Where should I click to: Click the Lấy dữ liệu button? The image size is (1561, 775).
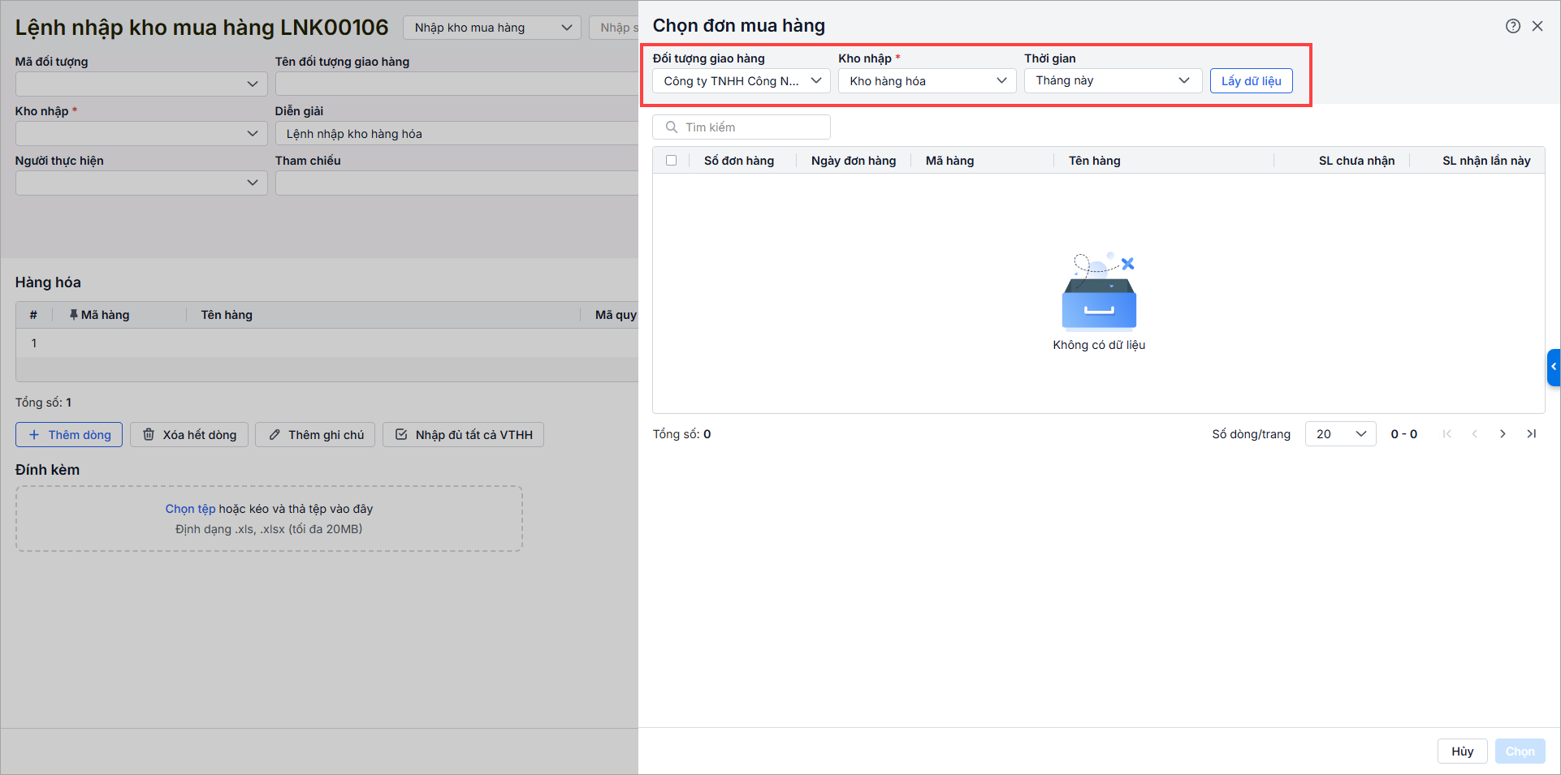(1251, 81)
